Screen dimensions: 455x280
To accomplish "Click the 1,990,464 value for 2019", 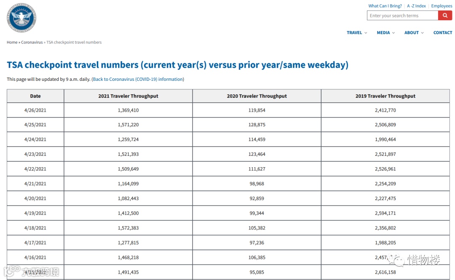I will click(385, 139).
